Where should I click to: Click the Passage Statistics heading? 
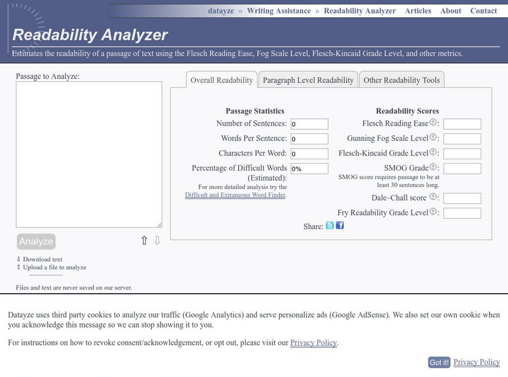[255, 111]
